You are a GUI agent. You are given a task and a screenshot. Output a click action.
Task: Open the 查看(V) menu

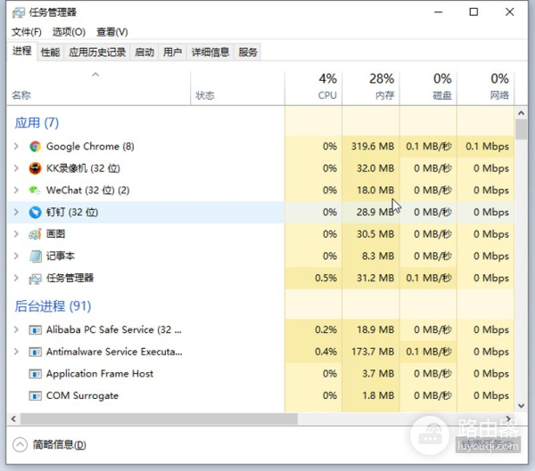112,32
